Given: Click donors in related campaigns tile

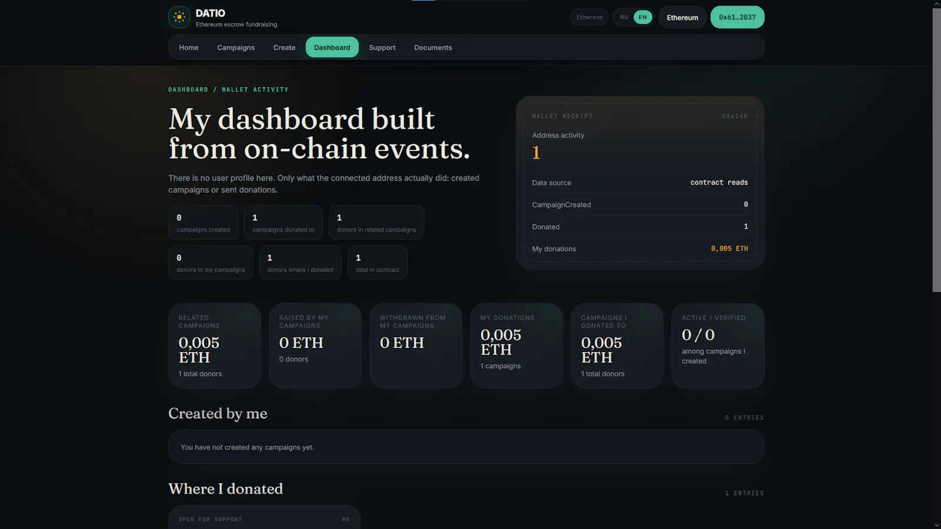Looking at the screenshot, I should pos(376,223).
